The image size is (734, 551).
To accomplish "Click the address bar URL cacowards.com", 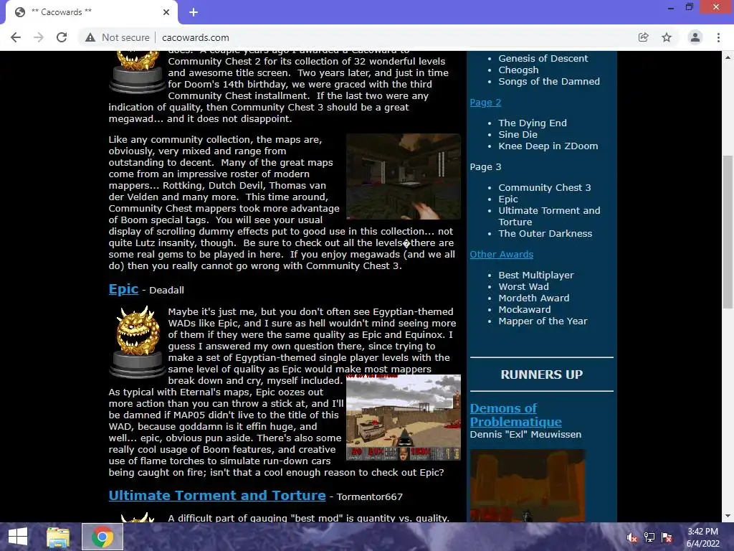I will pos(196,37).
